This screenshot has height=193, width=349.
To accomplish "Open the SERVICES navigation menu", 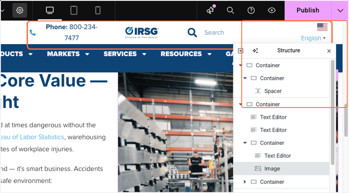I will pos(125,54).
